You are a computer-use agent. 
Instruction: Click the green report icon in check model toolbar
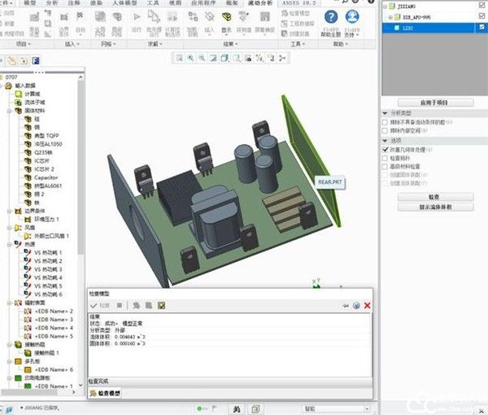click(x=162, y=305)
